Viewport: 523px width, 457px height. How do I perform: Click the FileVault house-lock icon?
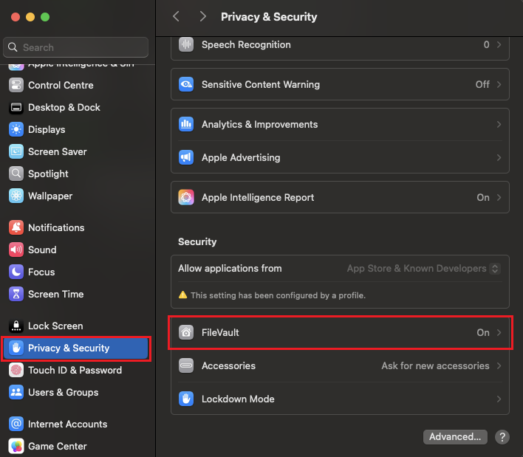(186, 333)
